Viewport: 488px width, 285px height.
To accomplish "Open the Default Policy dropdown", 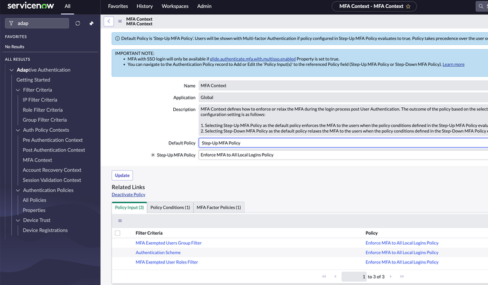I will [343, 142].
